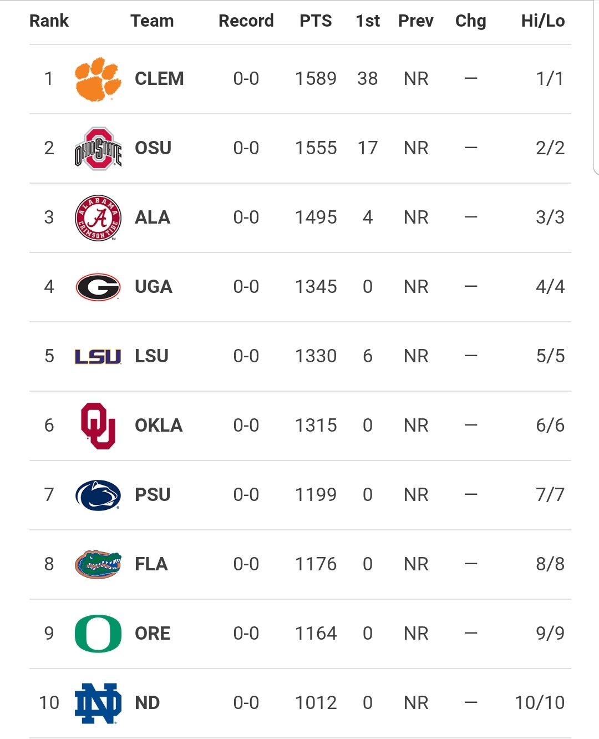Click Clemson's 1589 points value
Image resolution: width=599 pixels, height=739 pixels.
point(316,79)
